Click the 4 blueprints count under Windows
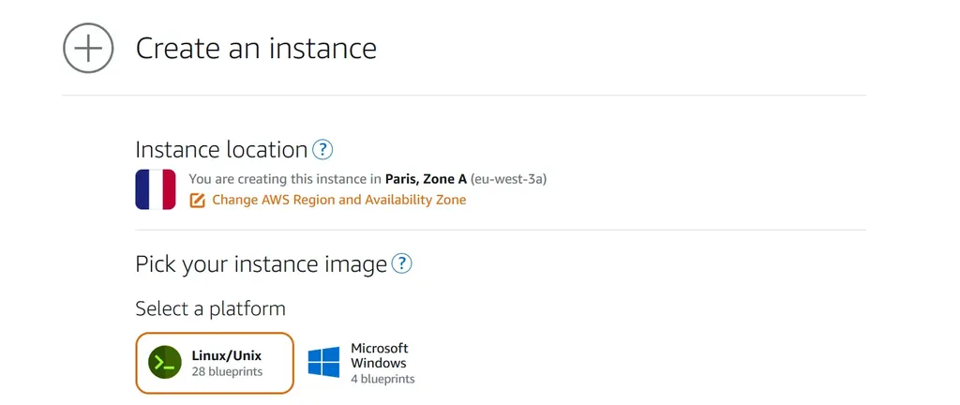Viewport: 960px width, 405px height. point(382,379)
